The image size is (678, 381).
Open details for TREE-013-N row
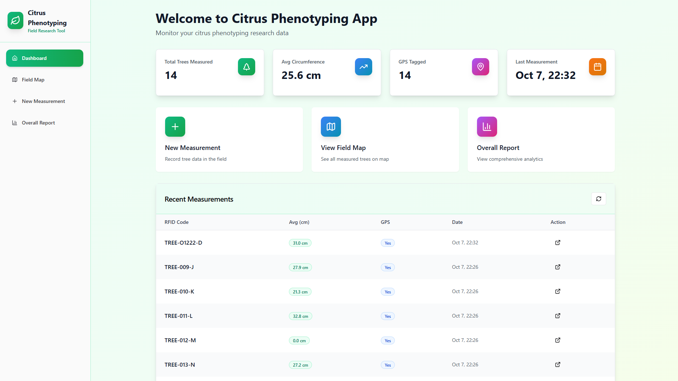coord(558,364)
